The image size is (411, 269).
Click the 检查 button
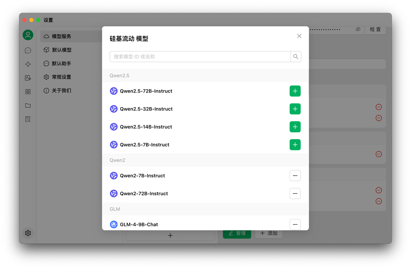pos(375,29)
